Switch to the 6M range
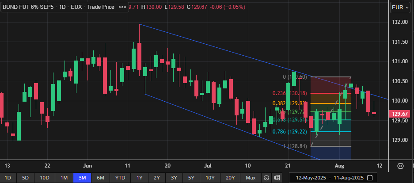Screen dimensions: 414x183 pyautogui.click(x=100, y=178)
